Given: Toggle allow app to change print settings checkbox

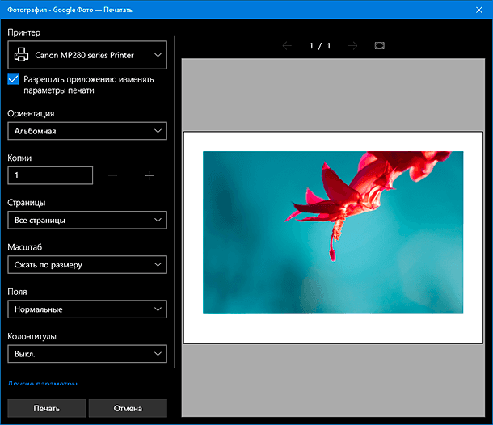Looking at the screenshot, I should tap(13, 79).
